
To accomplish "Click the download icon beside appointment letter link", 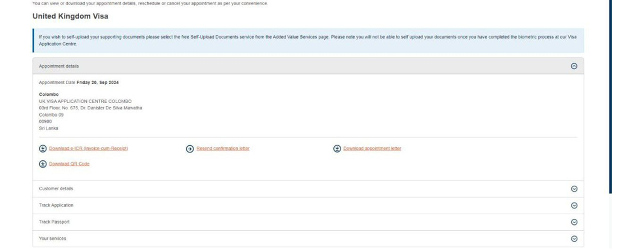I will [x=337, y=149].
